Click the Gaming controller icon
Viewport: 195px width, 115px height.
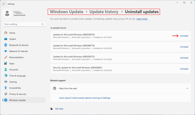5,82
